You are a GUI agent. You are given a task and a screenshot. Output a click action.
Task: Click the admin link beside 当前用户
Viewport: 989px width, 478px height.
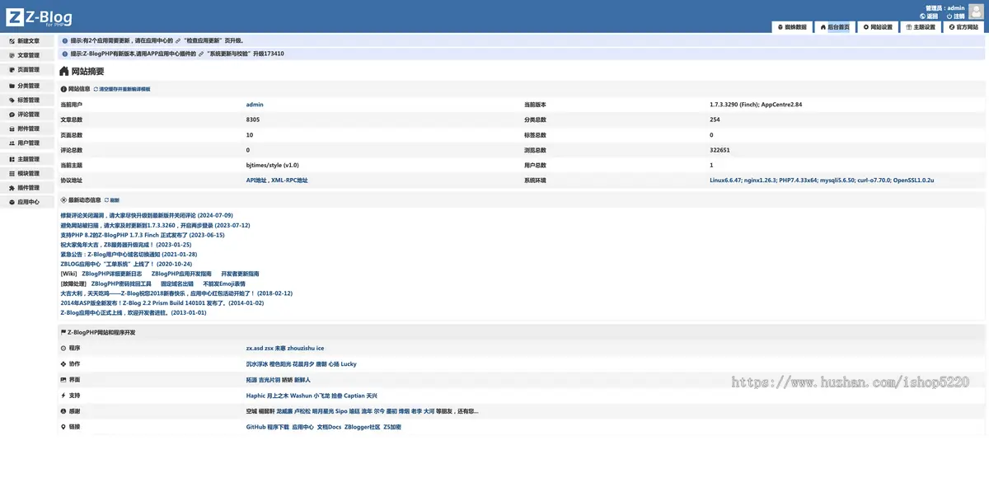[x=255, y=105]
